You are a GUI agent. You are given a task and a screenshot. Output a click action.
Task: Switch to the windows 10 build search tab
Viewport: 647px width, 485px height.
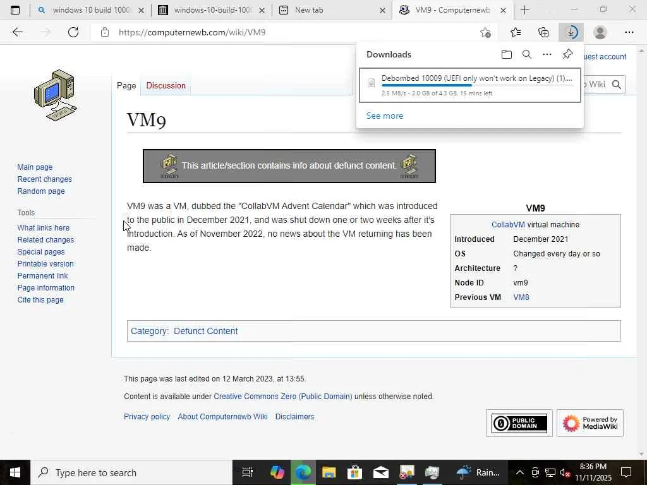[90, 10]
